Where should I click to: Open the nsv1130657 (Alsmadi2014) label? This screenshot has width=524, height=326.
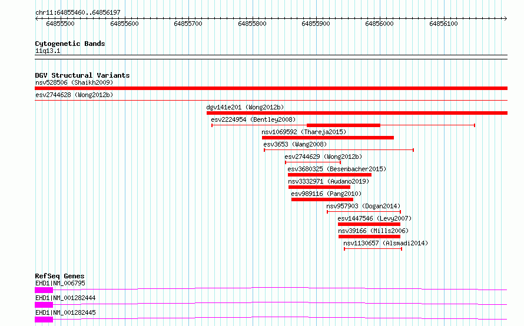point(386,243)
